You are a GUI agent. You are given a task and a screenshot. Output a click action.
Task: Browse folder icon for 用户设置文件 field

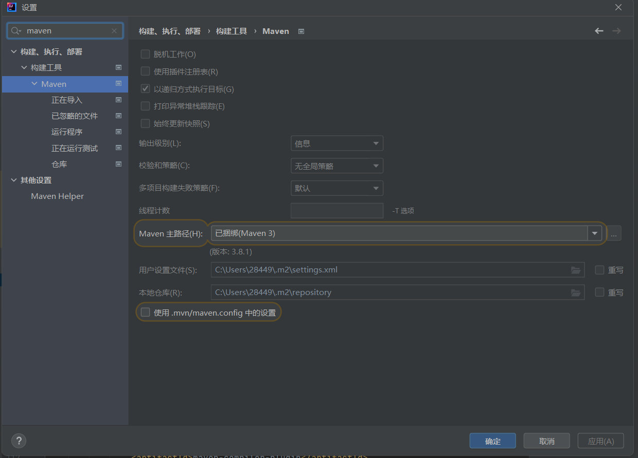click(x=576, y=270)
